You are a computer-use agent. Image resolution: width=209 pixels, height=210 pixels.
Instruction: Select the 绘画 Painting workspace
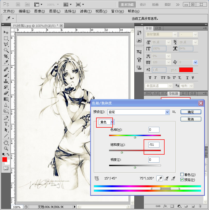pos(155,5)
